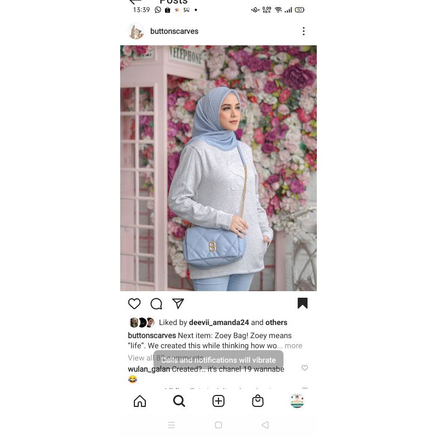437x437 pixels.
Task: Share post with paper plane icon
Action: [178, 304]
